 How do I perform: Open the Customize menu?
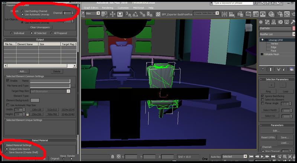123,8
